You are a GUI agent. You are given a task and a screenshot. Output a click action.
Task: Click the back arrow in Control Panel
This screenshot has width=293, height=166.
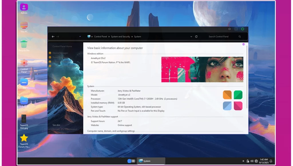(53, 37)
